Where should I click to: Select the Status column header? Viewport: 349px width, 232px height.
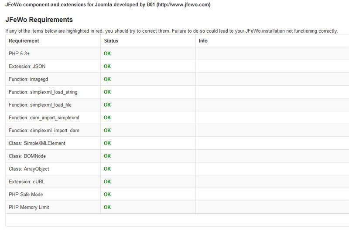click(111, 41)
